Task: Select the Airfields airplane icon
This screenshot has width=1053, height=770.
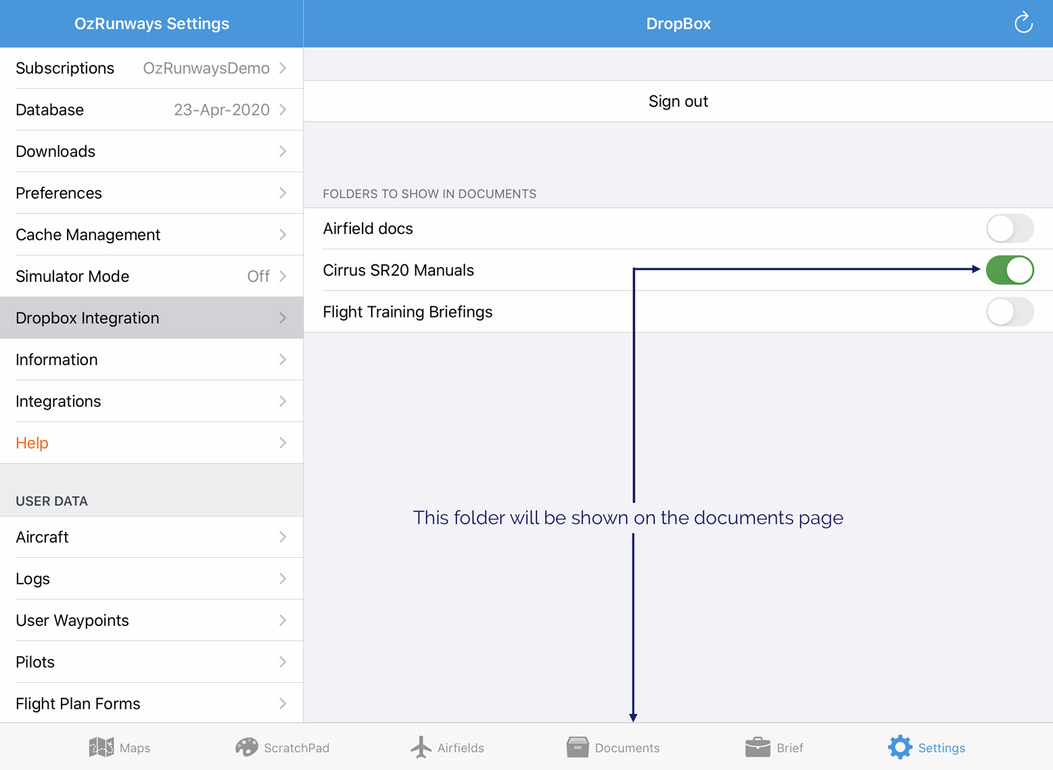Action: click(421, 747)
